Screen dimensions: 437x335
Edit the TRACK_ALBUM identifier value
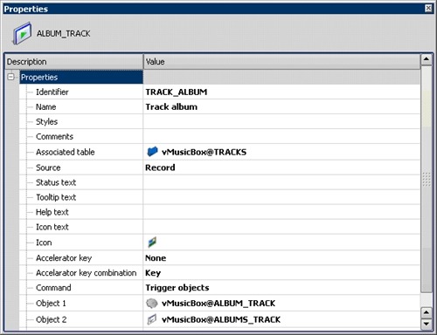pos(177,92)
